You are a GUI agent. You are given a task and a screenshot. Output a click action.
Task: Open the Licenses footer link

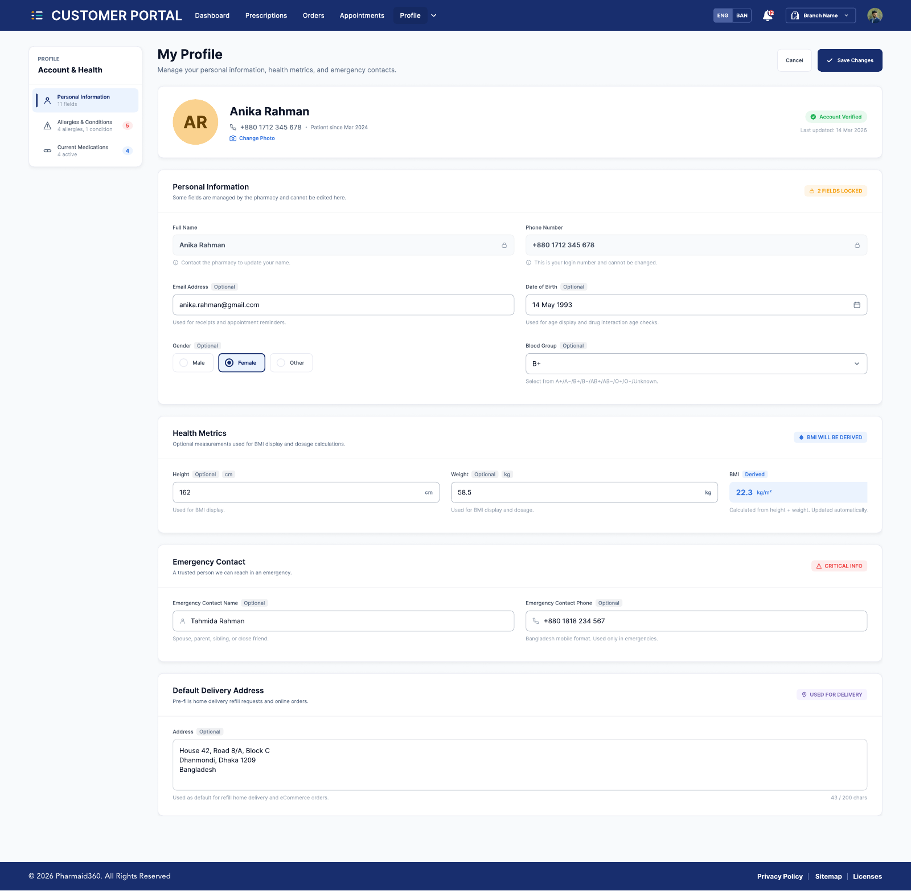tap(867, 877)
